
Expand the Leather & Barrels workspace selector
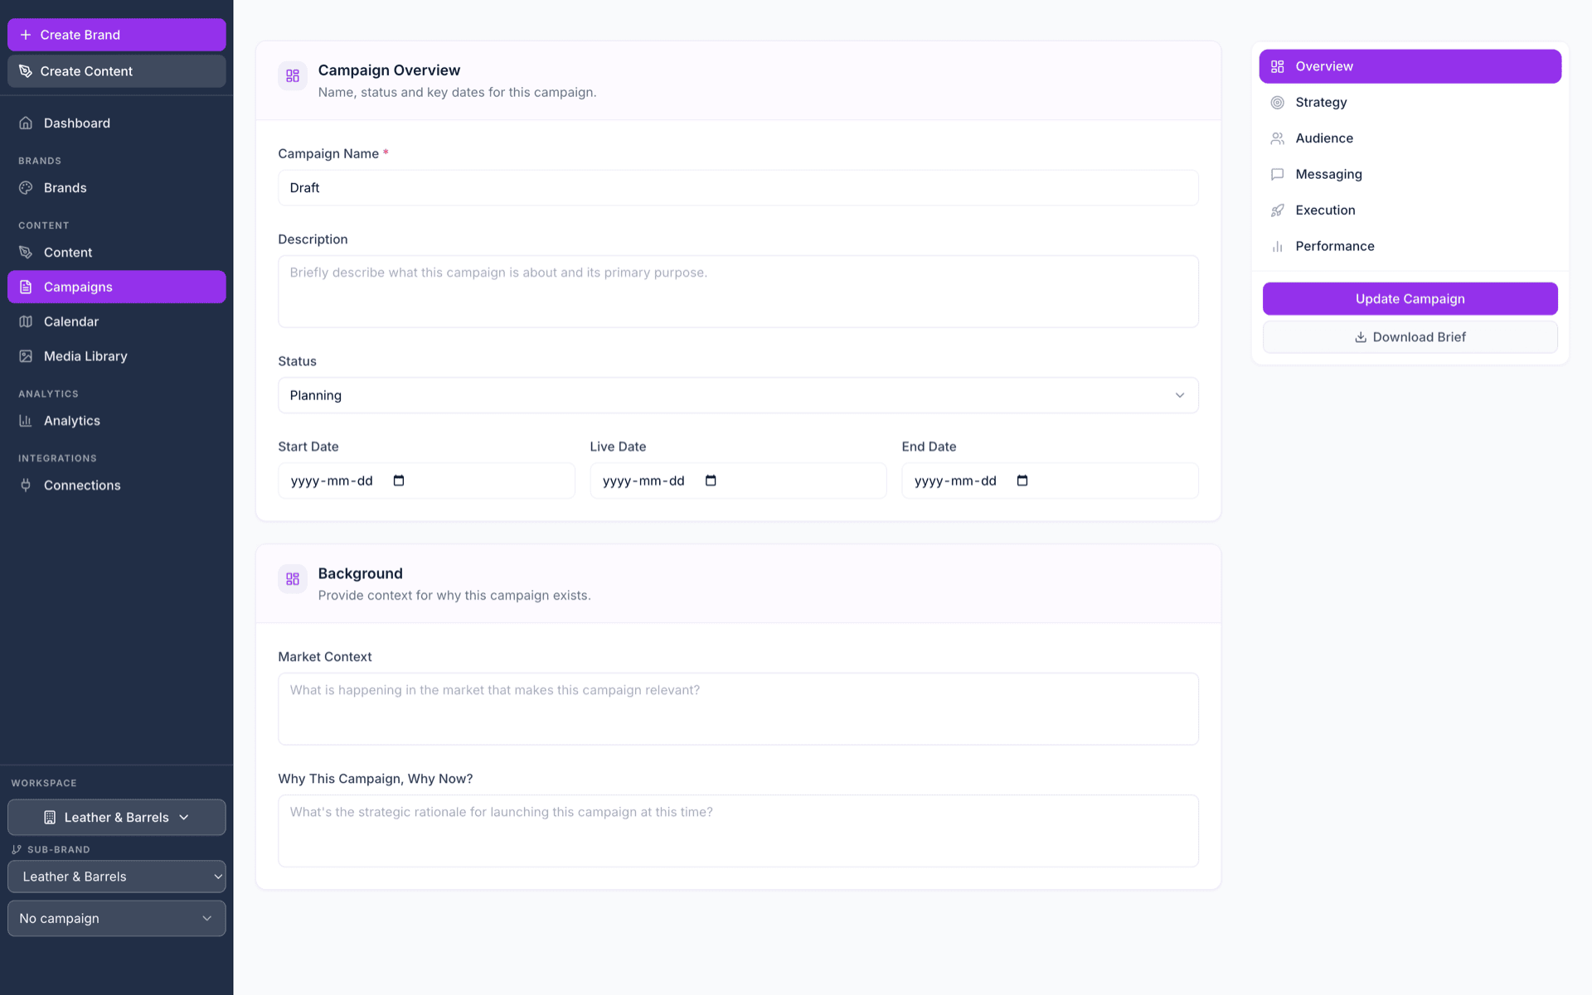[x=116, y=817]
